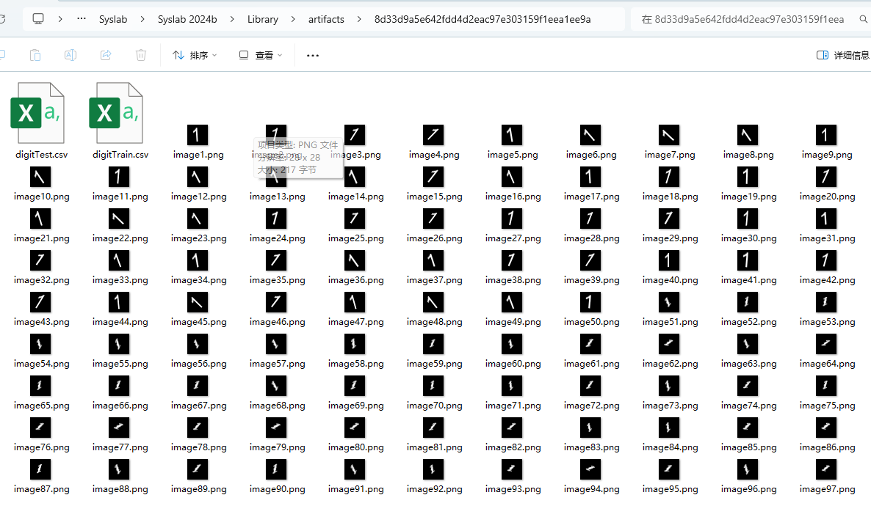Click the image75.png file name
This screenshot has height=528, width=871.
pyautogui.click(x=828, y=406)
